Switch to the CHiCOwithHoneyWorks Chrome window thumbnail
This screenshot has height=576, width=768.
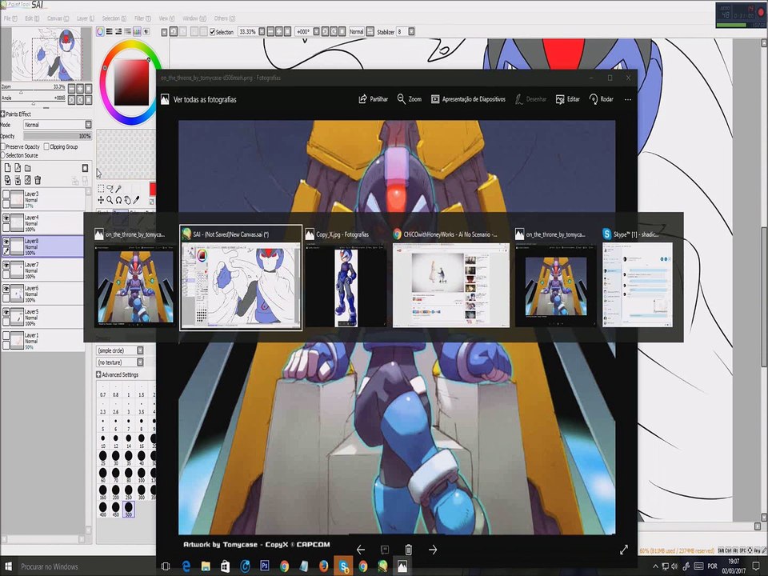coord(450,278)
